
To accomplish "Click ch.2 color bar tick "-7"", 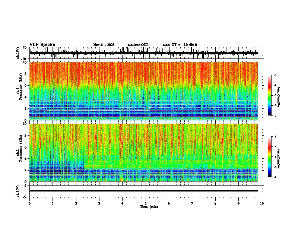I will click(x=275, y=177).
